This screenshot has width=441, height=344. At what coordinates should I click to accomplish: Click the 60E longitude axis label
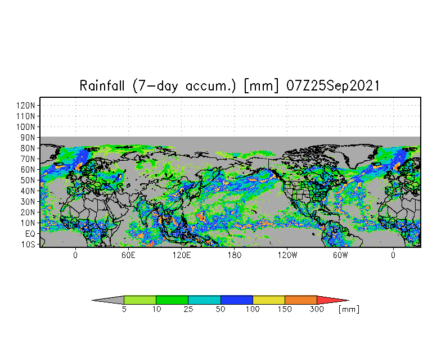tap(128, 255)
